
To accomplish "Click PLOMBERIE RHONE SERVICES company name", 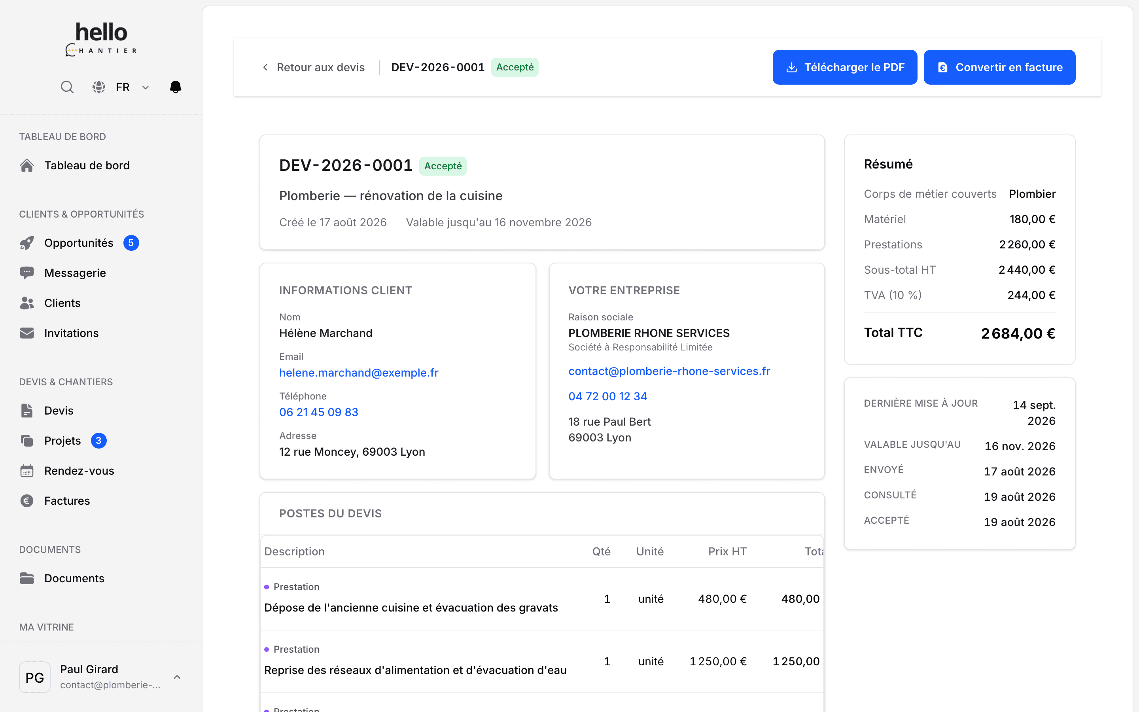I will pyautogui.click(x=649, y=333).
